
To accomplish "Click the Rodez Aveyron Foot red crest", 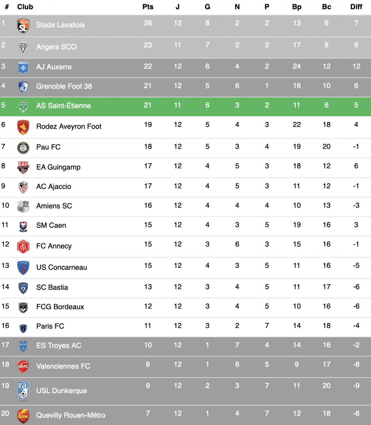I will (x=23, y=127).
